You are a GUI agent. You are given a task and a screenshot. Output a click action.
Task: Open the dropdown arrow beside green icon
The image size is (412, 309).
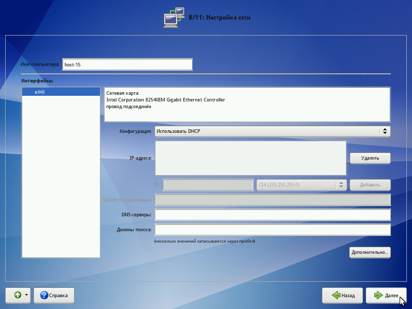[26, 295]
